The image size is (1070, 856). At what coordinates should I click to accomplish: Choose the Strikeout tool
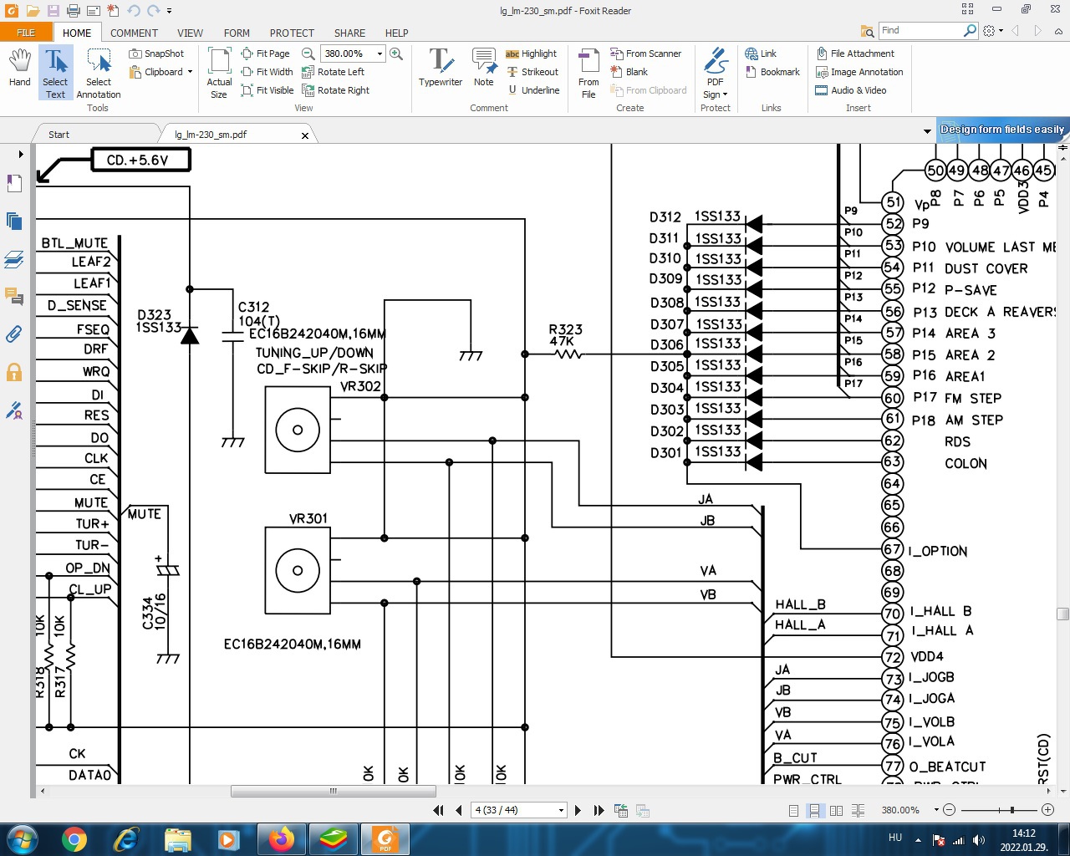pyautogui.click(x=532, y=72)
